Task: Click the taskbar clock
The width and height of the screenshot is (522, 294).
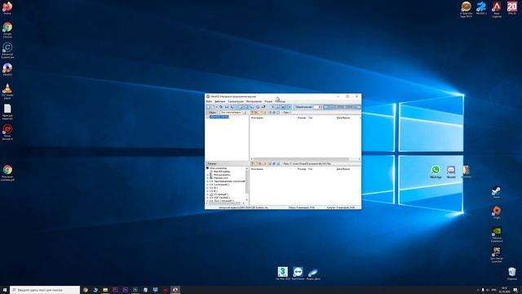Action: point(504,290)
